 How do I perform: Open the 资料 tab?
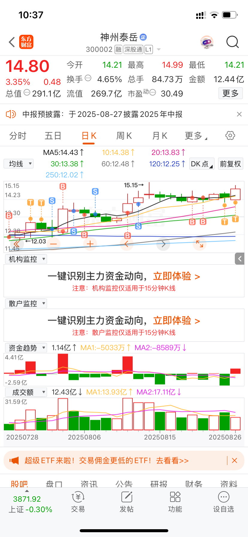[x=229, y=484]
